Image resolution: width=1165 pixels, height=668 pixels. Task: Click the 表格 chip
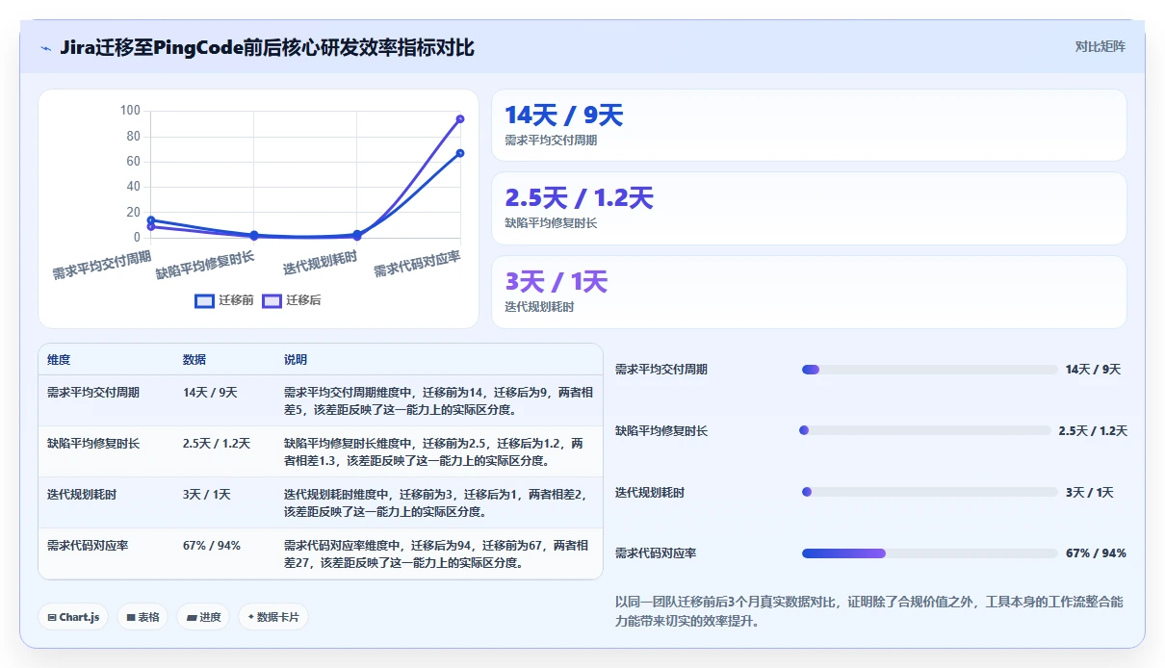coord(142,617)
